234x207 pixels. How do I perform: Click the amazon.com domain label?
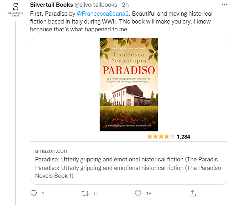(x=52, y=151)
